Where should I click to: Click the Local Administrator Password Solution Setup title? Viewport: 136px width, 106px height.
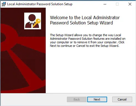(x=40, y=4)
